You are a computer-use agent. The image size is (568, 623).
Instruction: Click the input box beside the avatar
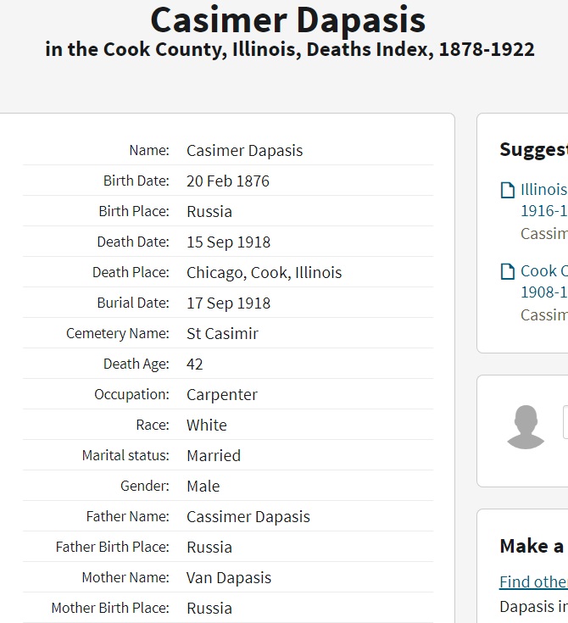(565, 422)
